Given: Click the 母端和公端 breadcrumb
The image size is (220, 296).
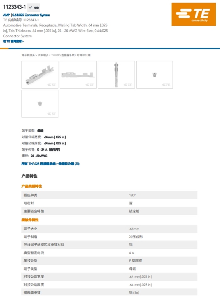Looking at the screenshot, I should (x=84, y=55).
